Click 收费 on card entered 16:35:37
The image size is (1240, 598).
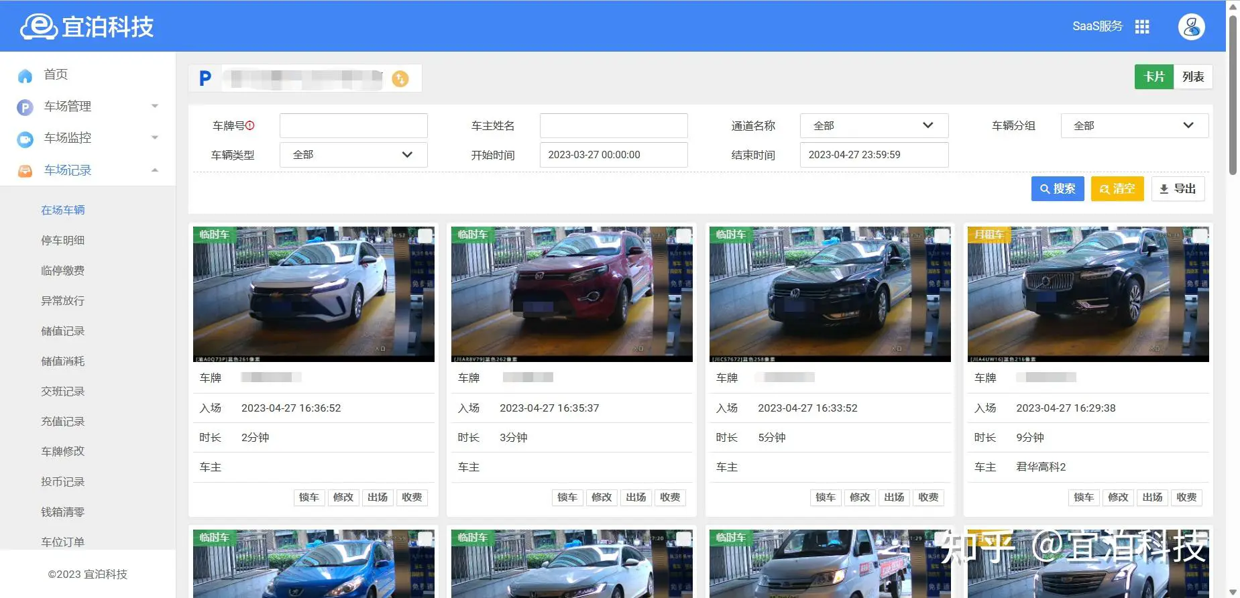[670, 497]
